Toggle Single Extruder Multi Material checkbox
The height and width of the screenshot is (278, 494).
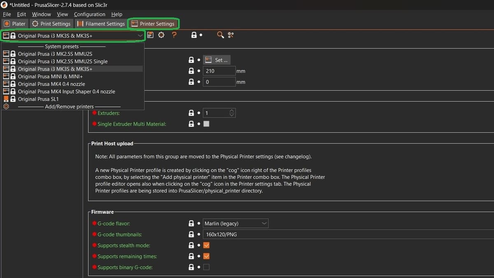pos(206,124)
